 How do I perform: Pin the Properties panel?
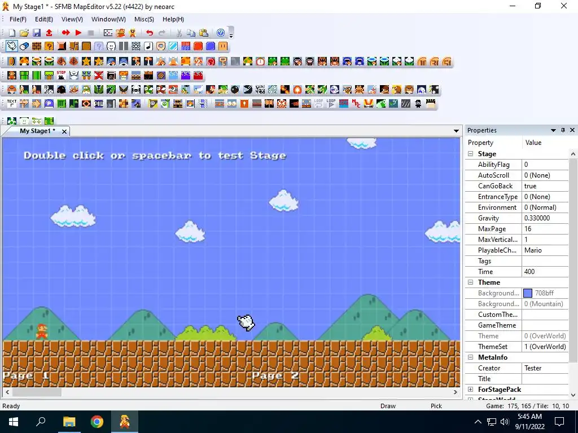click(x=563, y=130)
